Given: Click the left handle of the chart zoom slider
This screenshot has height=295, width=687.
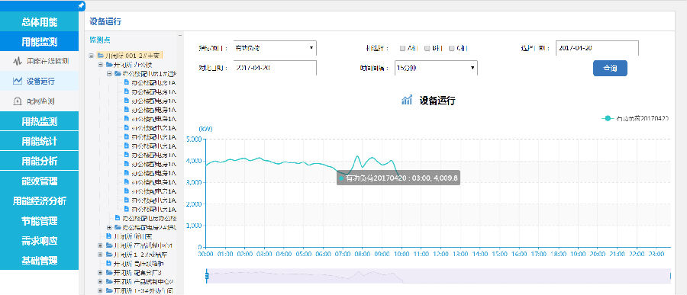Looking at the screenshot, I should point(206,275).
